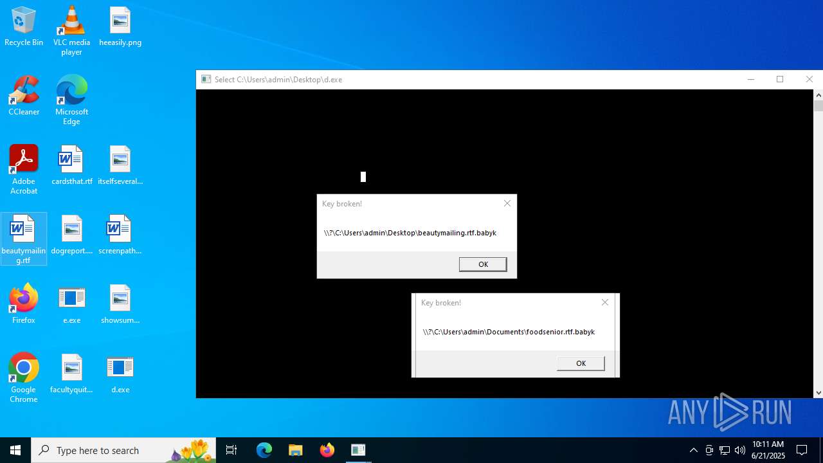Screen dimensions: 823x463
Task: Select the cardsthat.rtf document icon
Action: pos(71,166)
